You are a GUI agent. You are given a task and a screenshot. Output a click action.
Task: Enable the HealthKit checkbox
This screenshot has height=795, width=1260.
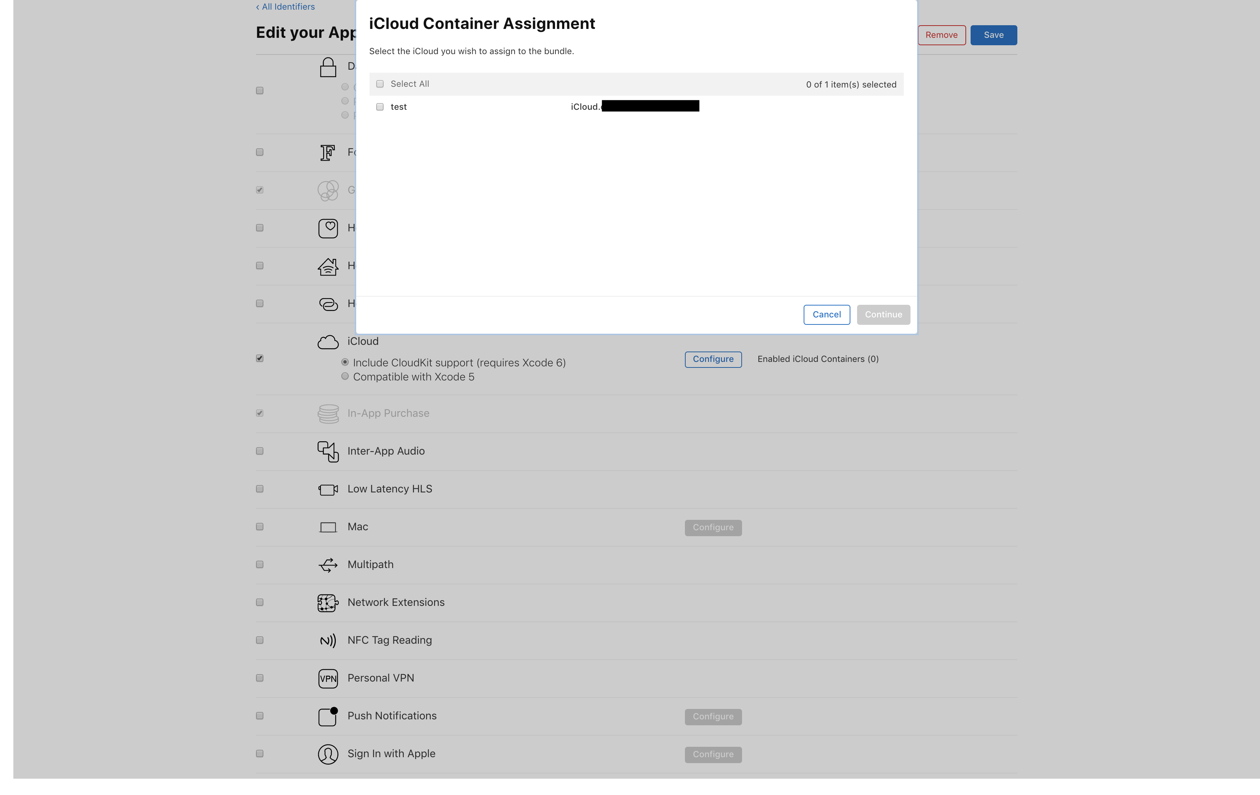coord(260,228)
